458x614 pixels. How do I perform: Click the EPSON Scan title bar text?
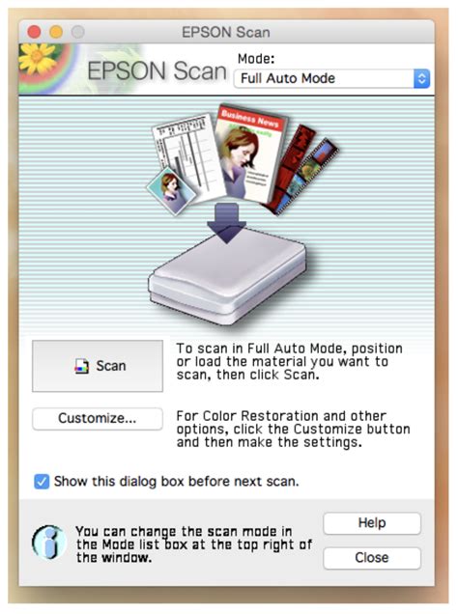point(226,32)
